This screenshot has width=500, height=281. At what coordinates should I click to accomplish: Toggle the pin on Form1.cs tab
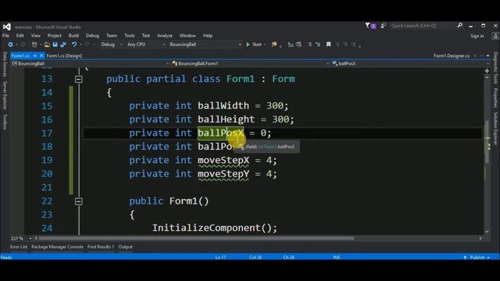pyautogui.click(x=34, y=55)
